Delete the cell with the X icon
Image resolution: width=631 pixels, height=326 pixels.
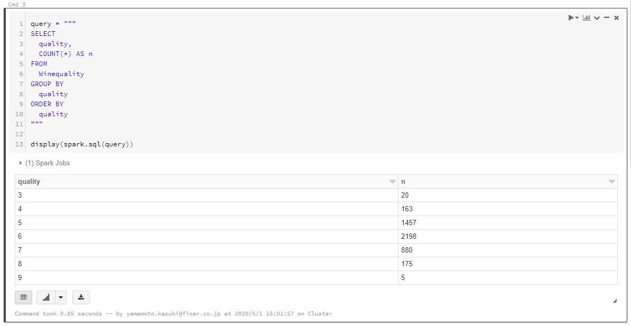[x=616, y=18]
